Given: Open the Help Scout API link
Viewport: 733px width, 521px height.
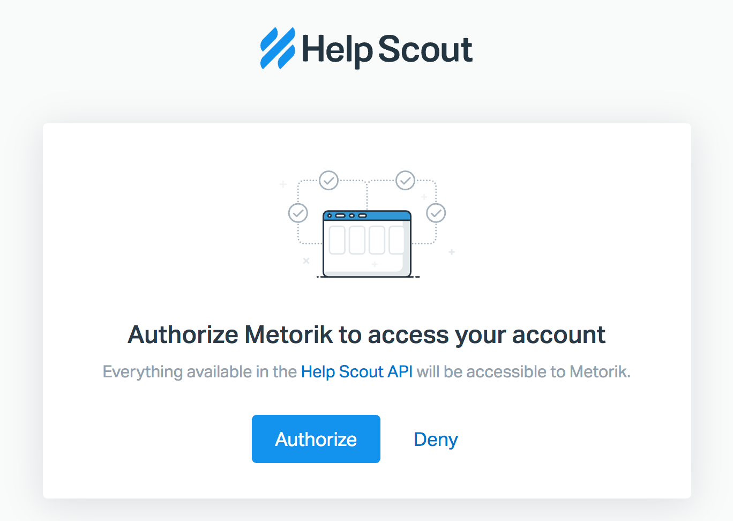Looking at the screenshot, I should (x=357, y=371).
